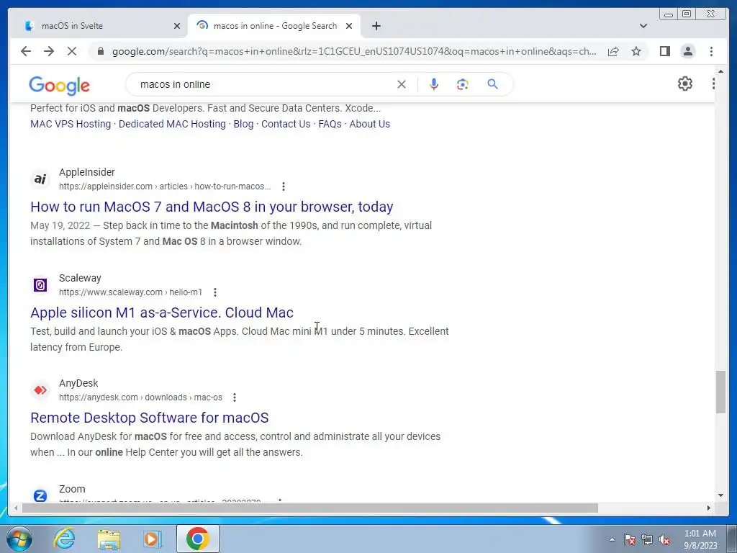Open Chrome profile avatar

pos(687,51)
